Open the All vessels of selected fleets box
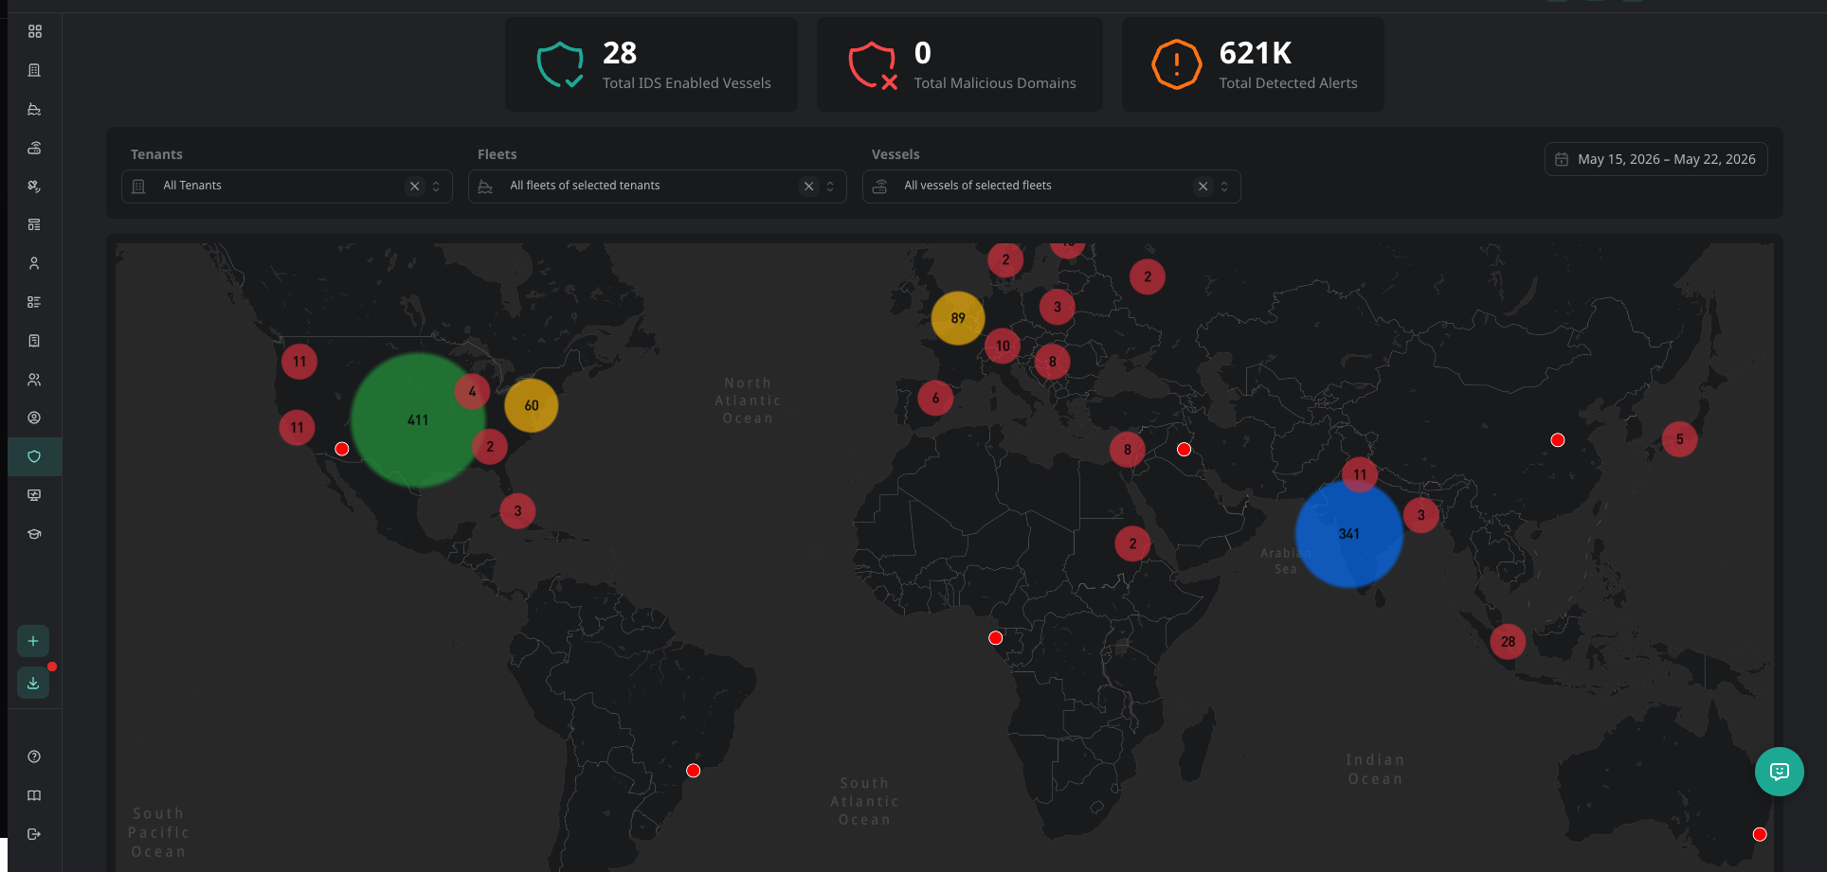The width and height of the screenshot is (1827, 872). point(1052,187)
